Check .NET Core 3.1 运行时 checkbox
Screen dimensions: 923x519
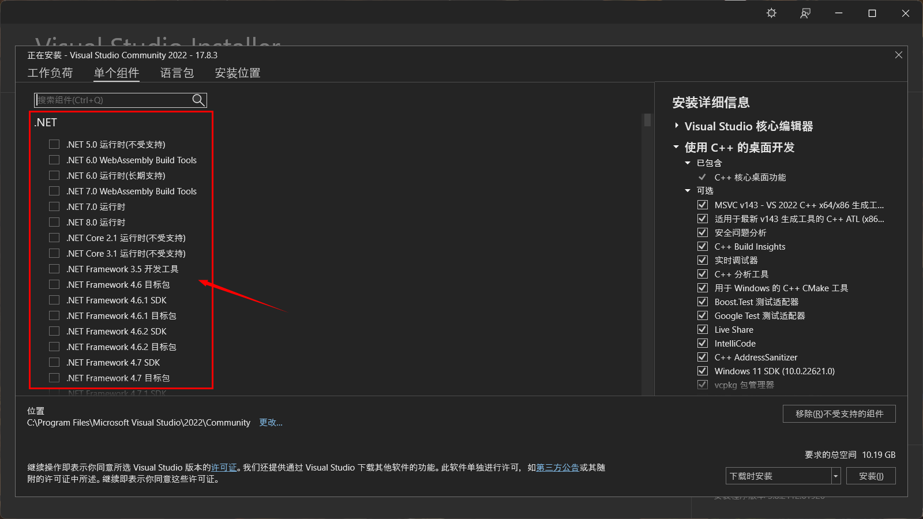tap(54, 253)
